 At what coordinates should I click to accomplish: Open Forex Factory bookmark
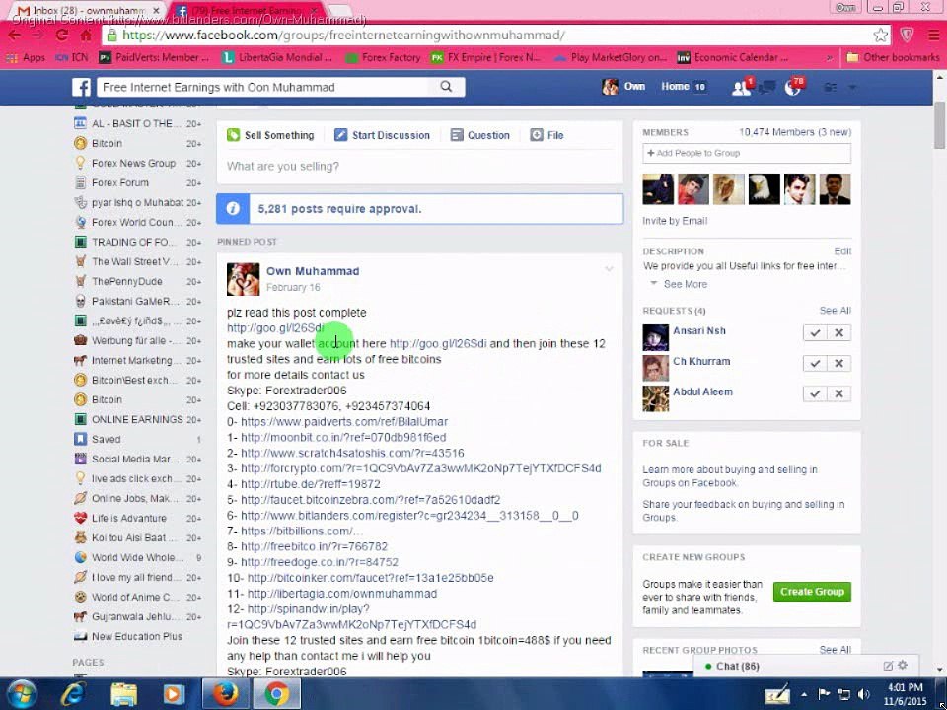pos(383,57)
